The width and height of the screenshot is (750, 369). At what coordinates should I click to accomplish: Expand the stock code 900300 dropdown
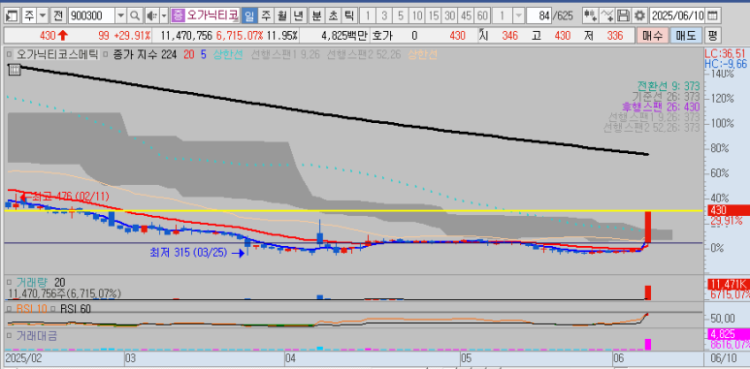120,16
